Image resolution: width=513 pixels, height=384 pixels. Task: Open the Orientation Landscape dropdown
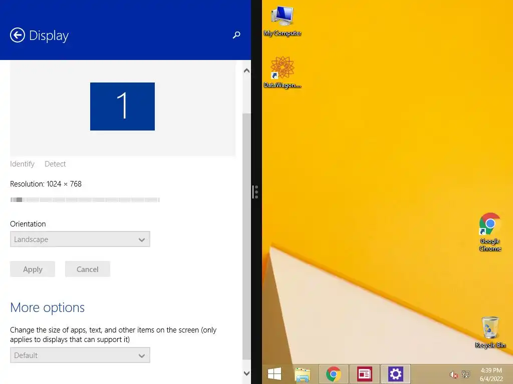(80, 239)
